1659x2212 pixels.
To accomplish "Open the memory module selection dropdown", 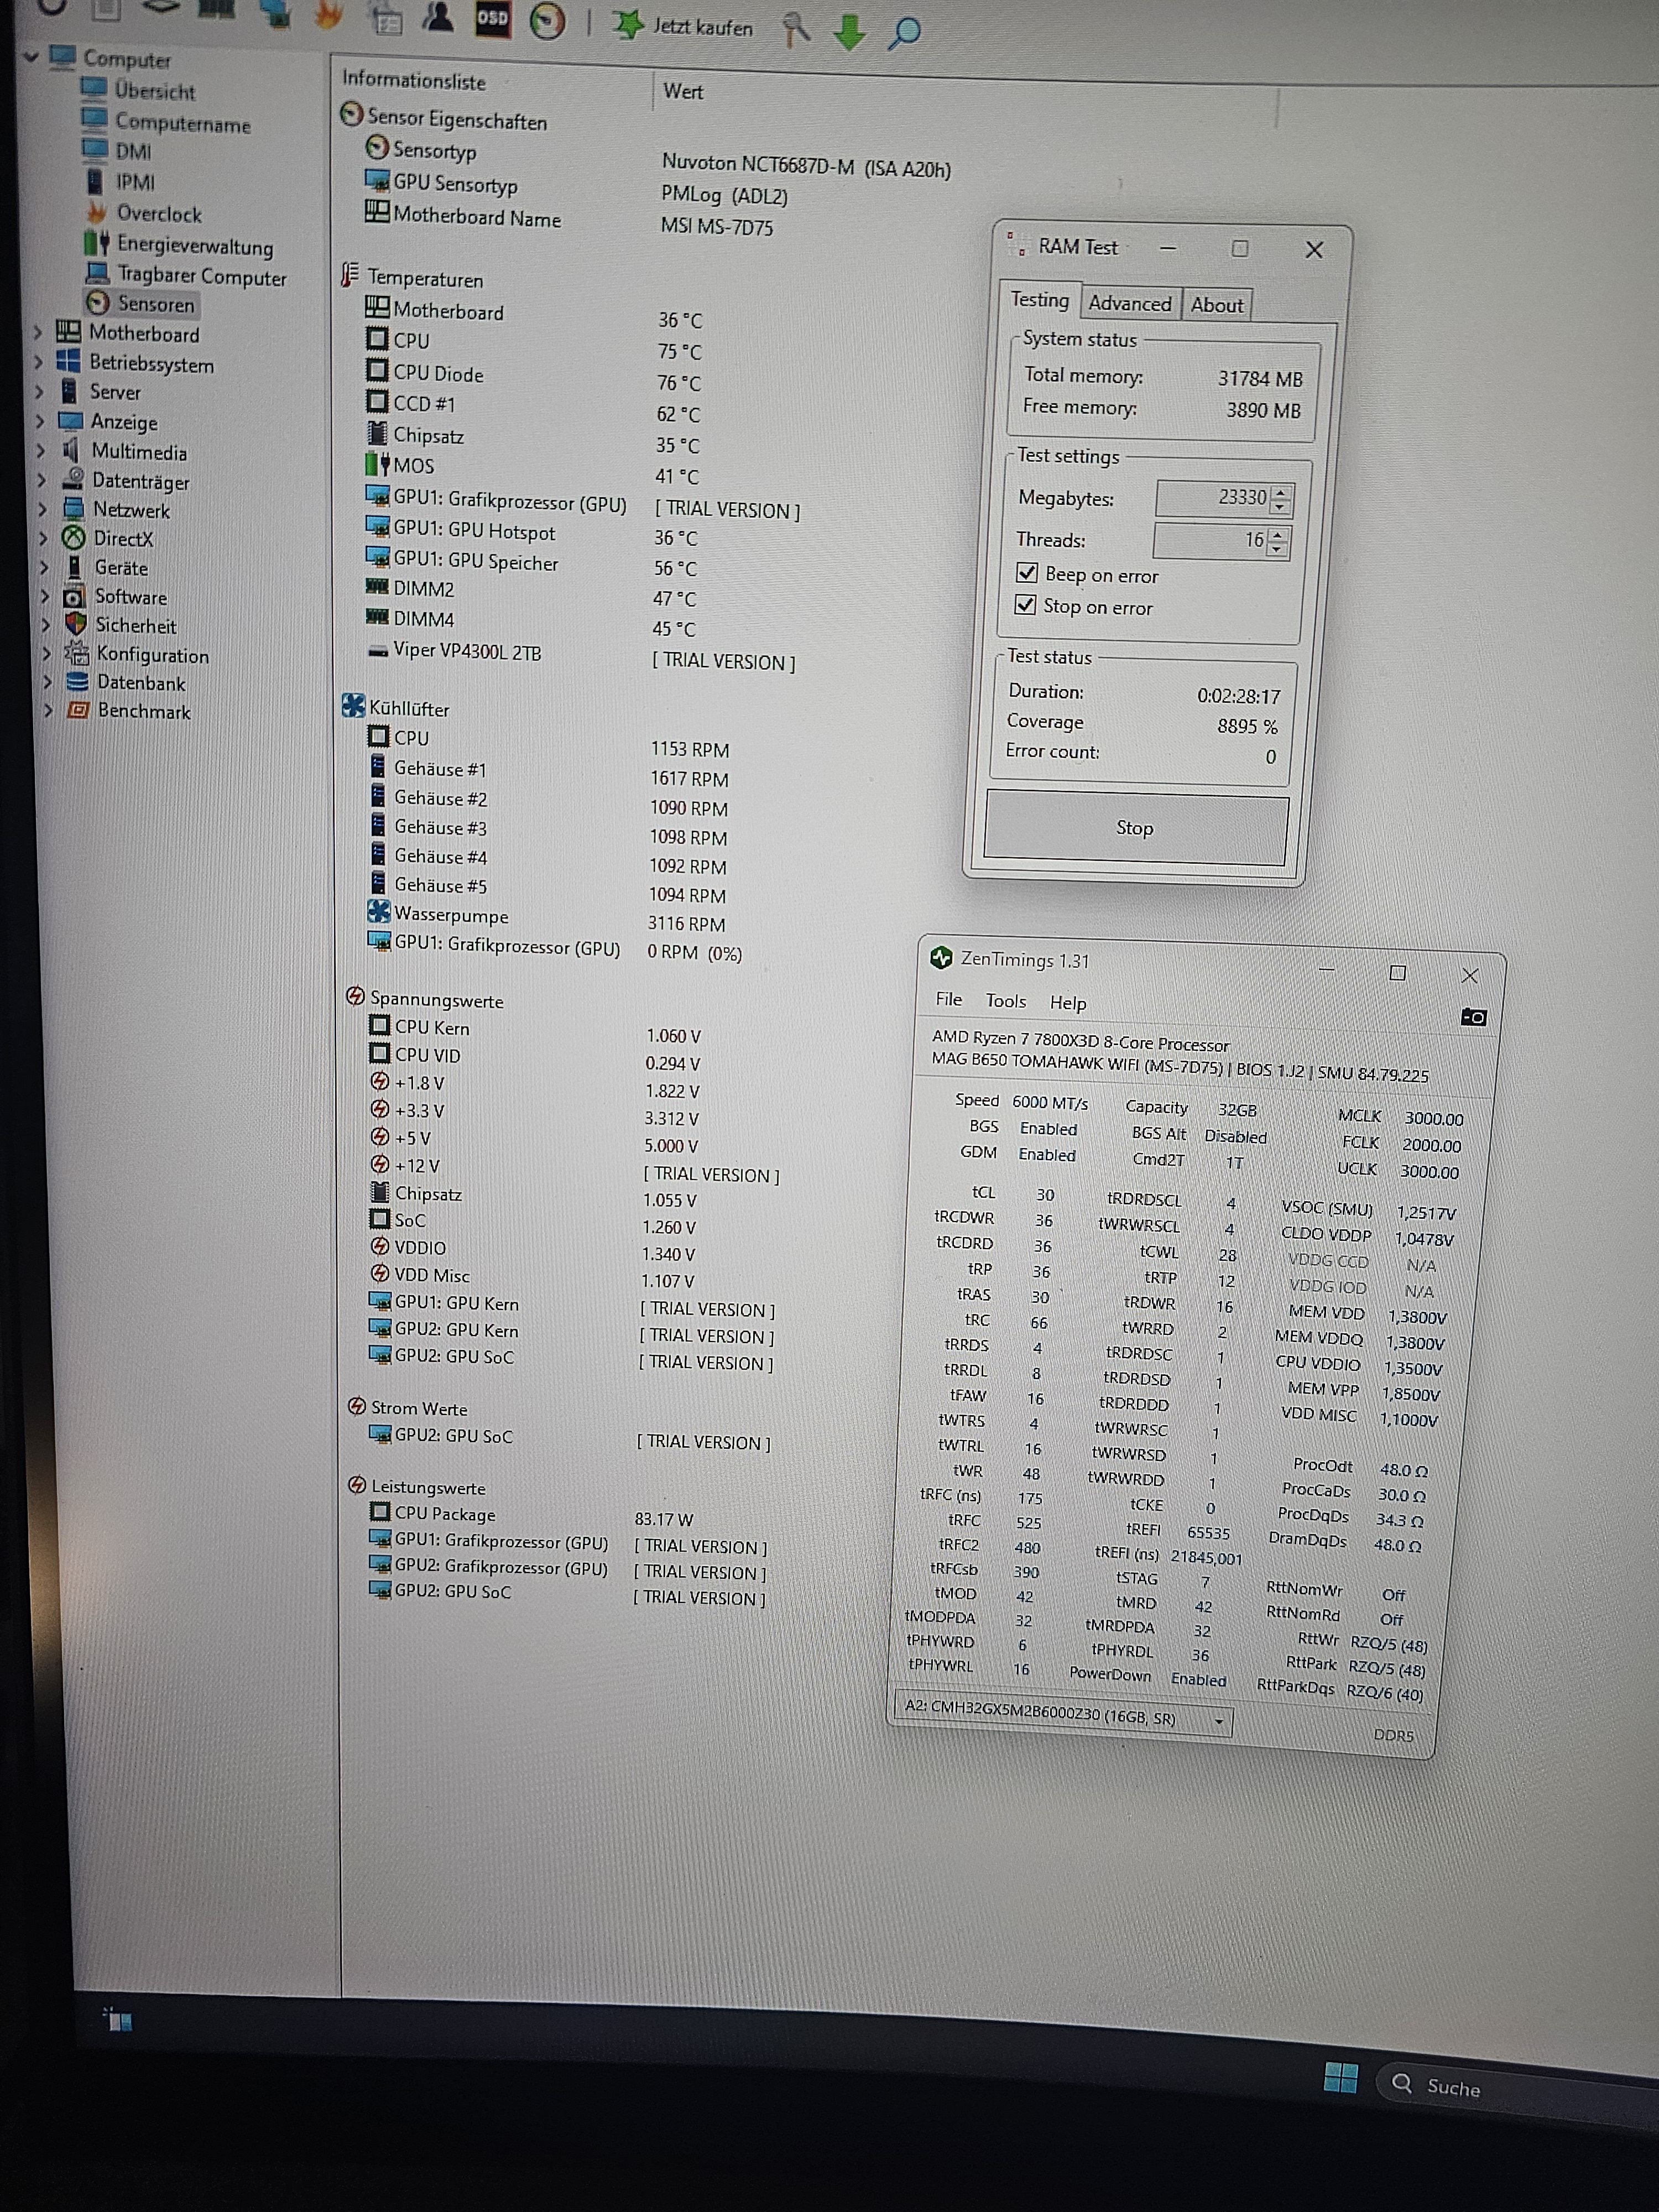I will click(1219, 1721).
